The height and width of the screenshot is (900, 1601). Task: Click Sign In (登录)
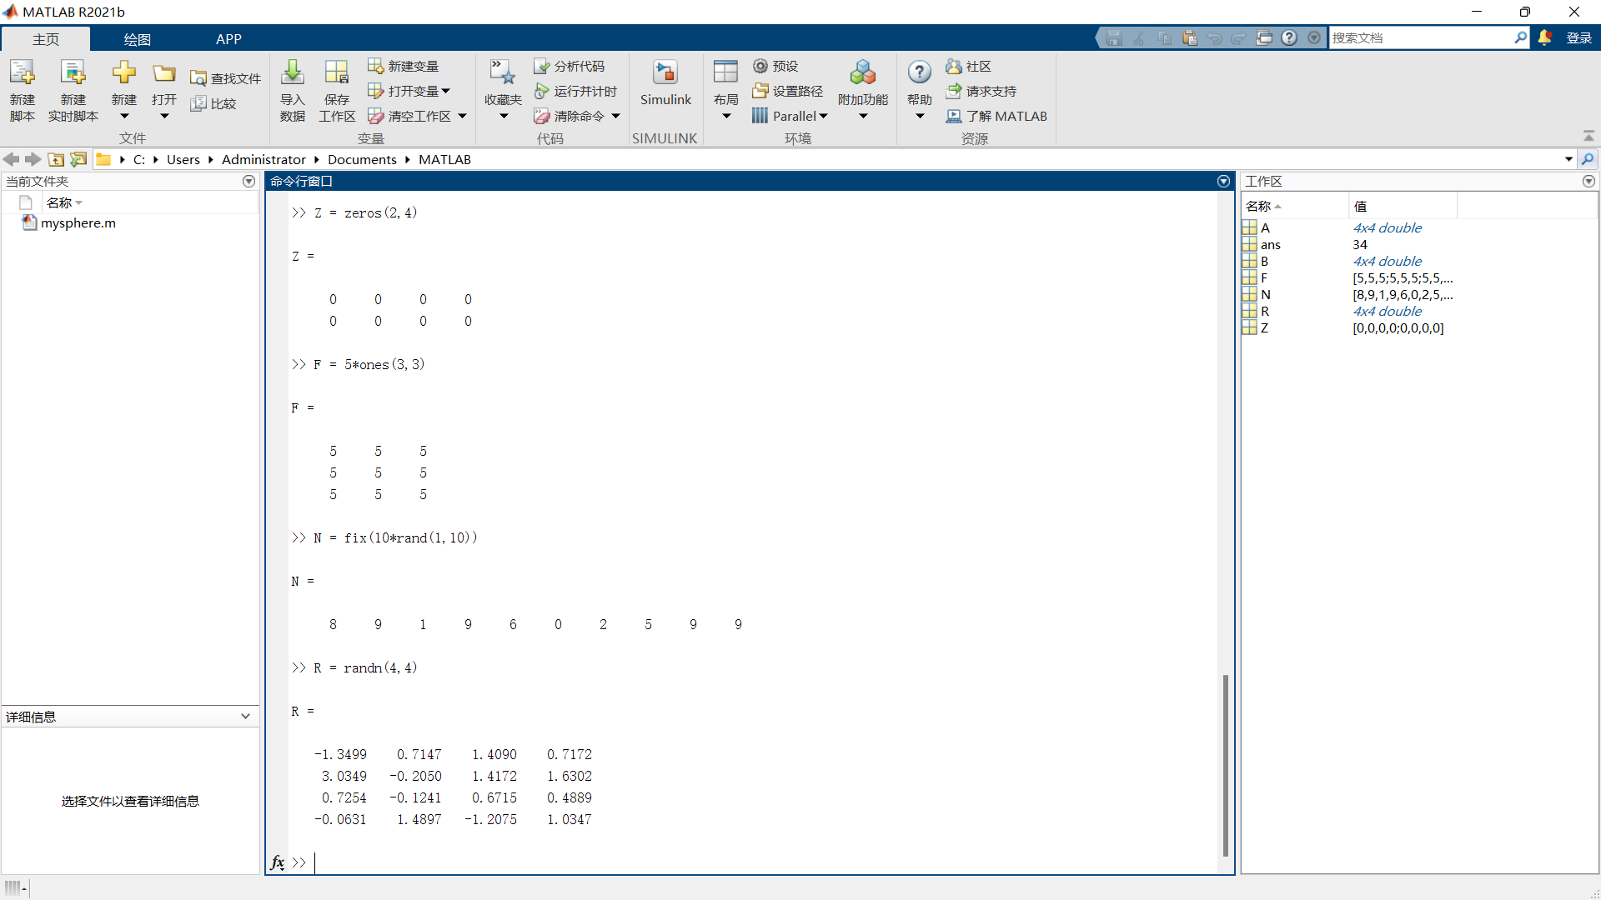click(1579, 37)
